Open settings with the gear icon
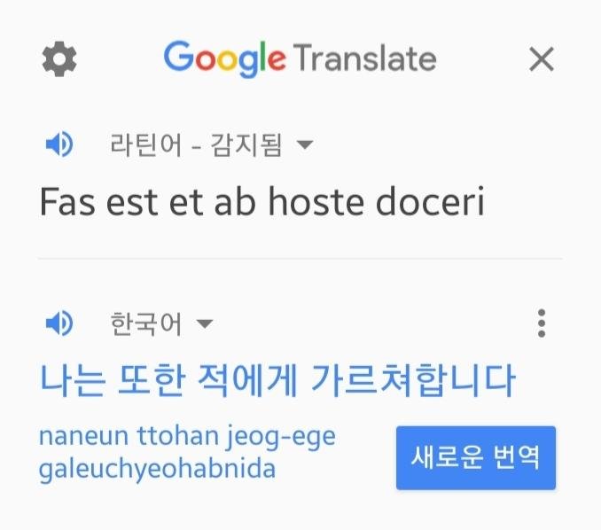This screenshot has height=530, width=601. pyautogui.click(x=59, y=59)
